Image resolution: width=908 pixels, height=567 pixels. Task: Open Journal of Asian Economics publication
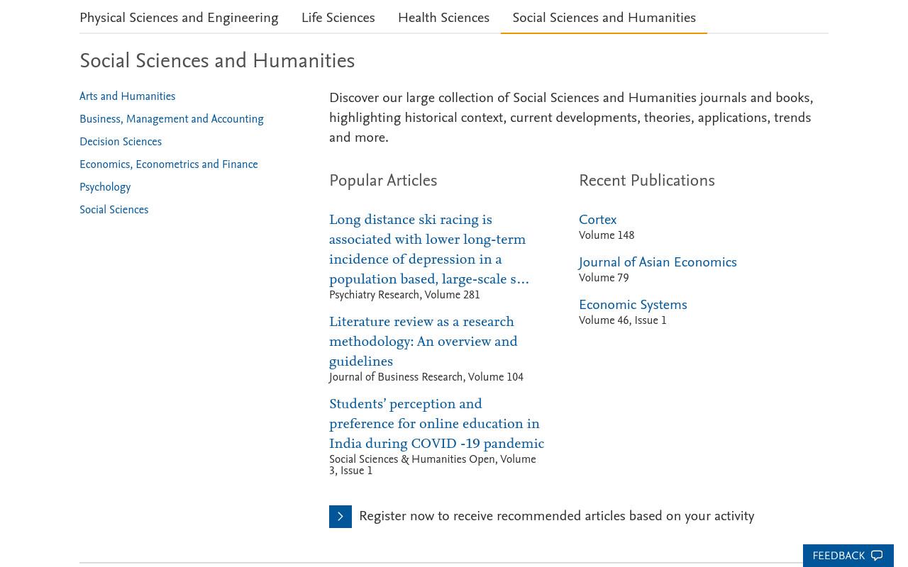[658, 262]
